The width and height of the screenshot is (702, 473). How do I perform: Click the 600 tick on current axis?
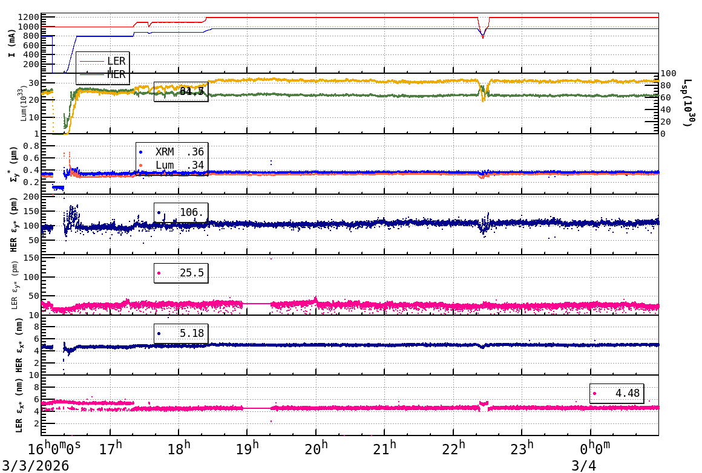click(32, 45)
